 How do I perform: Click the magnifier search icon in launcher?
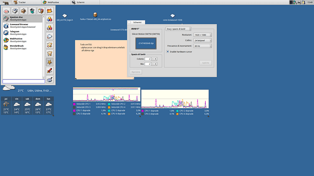pos(50,79)
